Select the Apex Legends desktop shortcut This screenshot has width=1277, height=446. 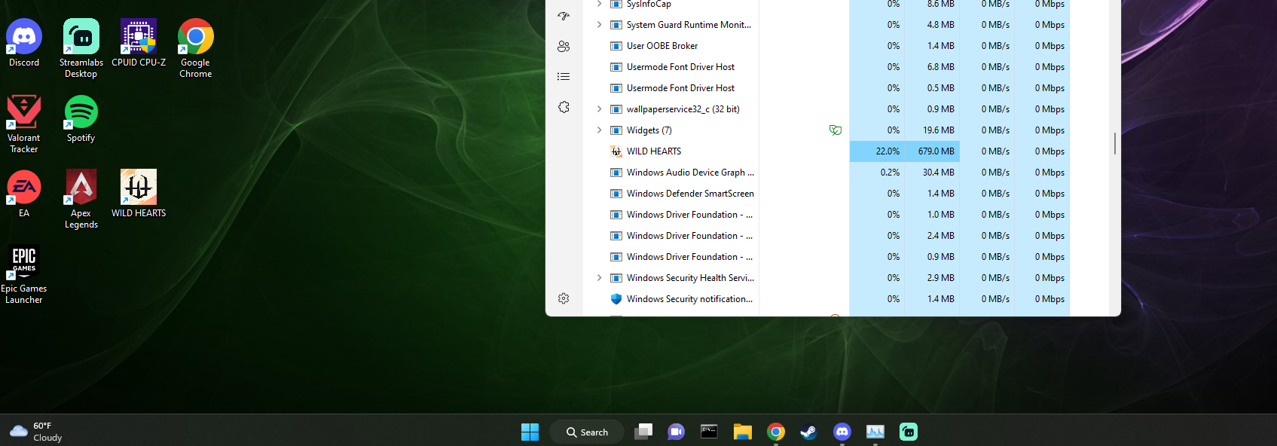tap(81, 199)
